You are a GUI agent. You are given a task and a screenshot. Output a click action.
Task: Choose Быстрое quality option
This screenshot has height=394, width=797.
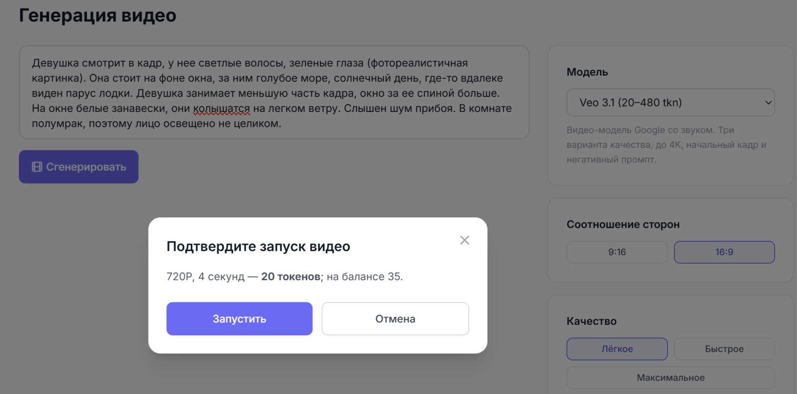coord(724,349)
